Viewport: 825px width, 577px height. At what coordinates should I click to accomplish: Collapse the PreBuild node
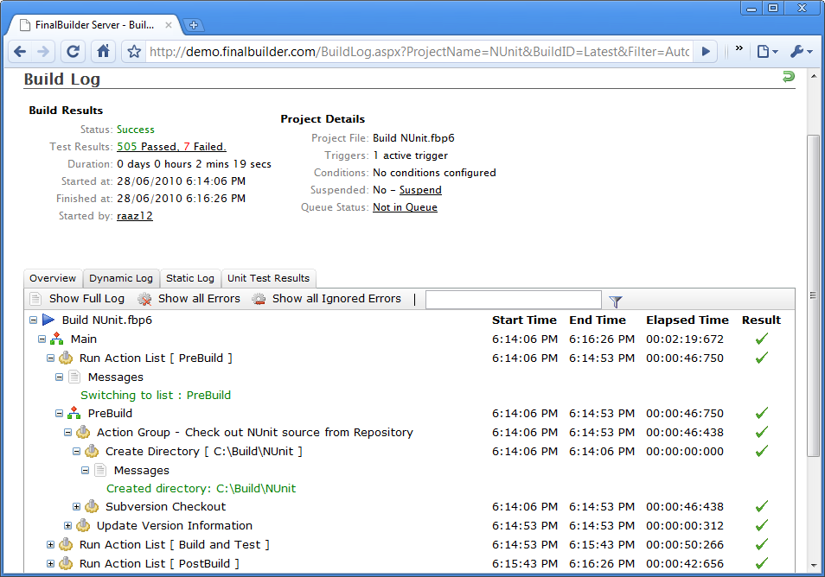59,414
